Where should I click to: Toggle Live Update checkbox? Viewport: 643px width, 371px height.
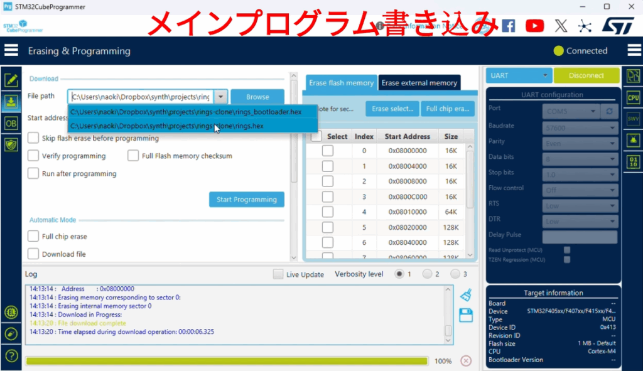coord(278,274)
